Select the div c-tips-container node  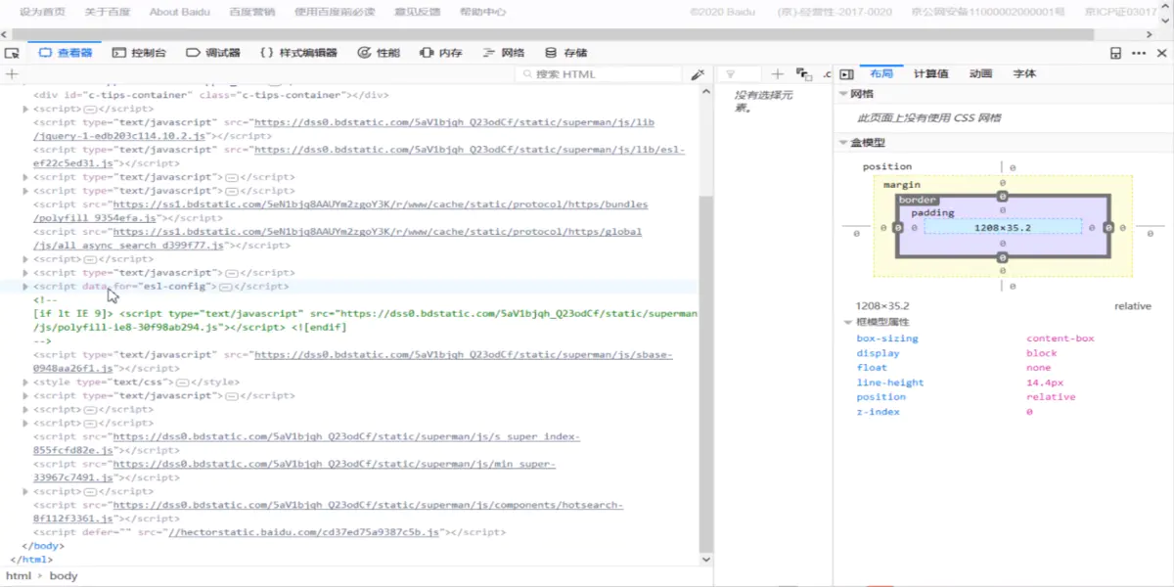tap(211, 96)
